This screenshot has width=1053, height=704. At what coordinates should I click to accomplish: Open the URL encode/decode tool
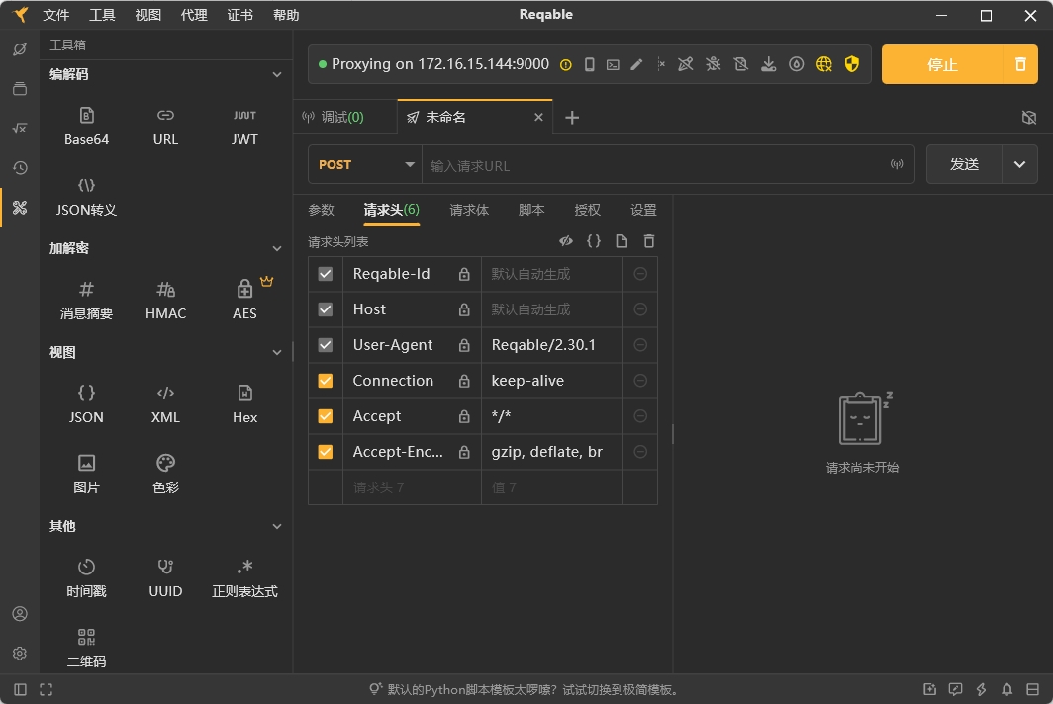[x=165, y=127]
